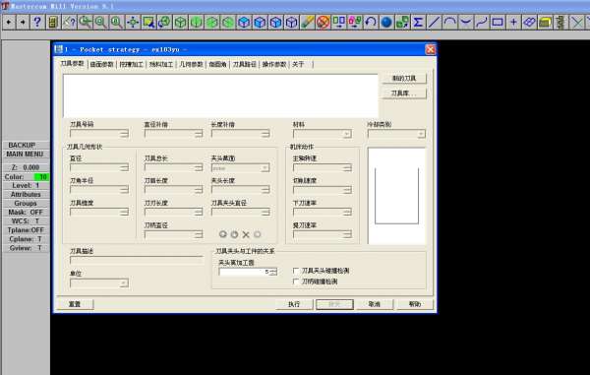Click the undo arrow icon in toolbar
The width and height of the screenshot is (590, 375).
pos(371,22)
